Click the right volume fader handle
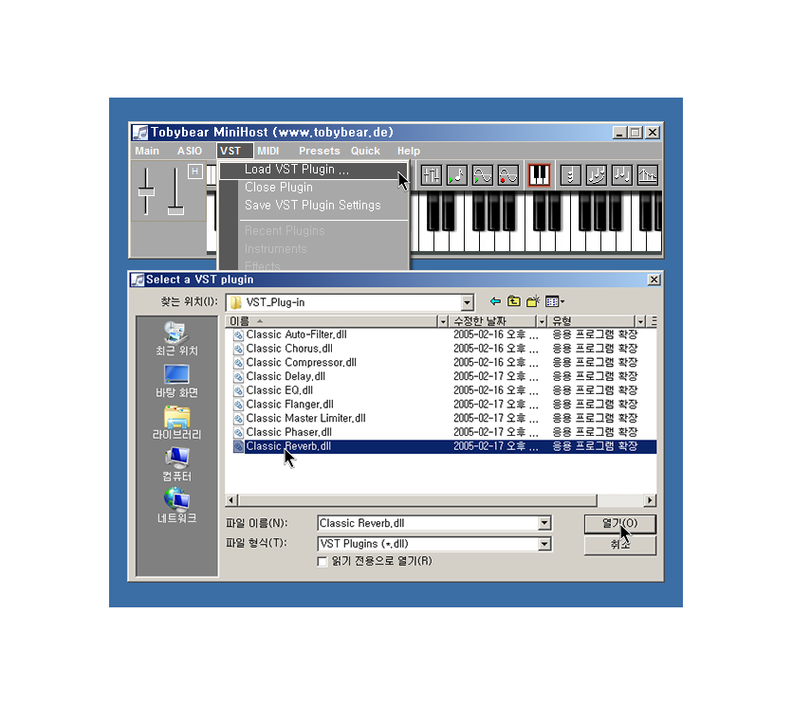Screen dimensions: 792x704 coord(175,210)
